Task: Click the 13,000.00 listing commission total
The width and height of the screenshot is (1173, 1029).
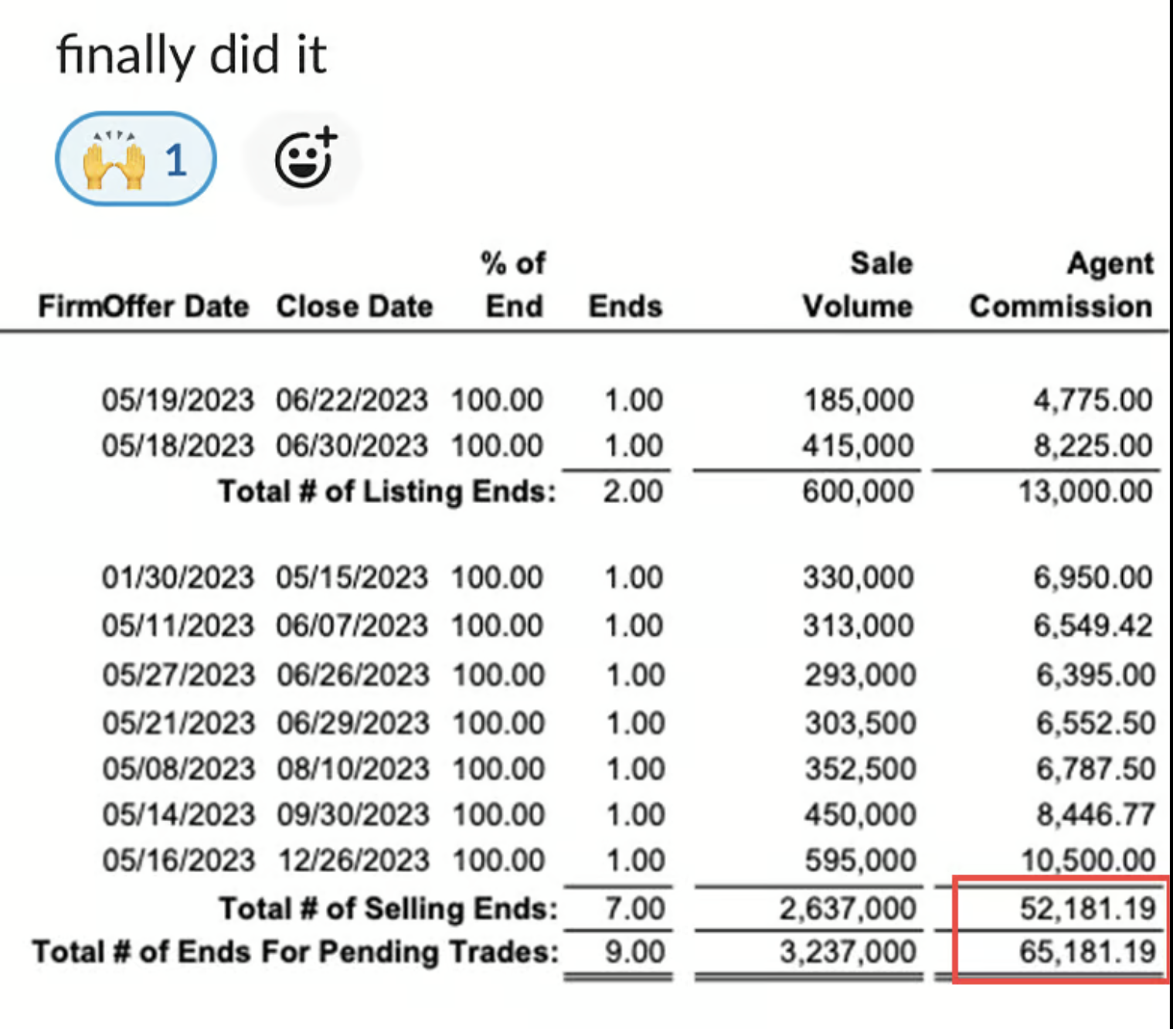Action: [x=1085, y=491]
